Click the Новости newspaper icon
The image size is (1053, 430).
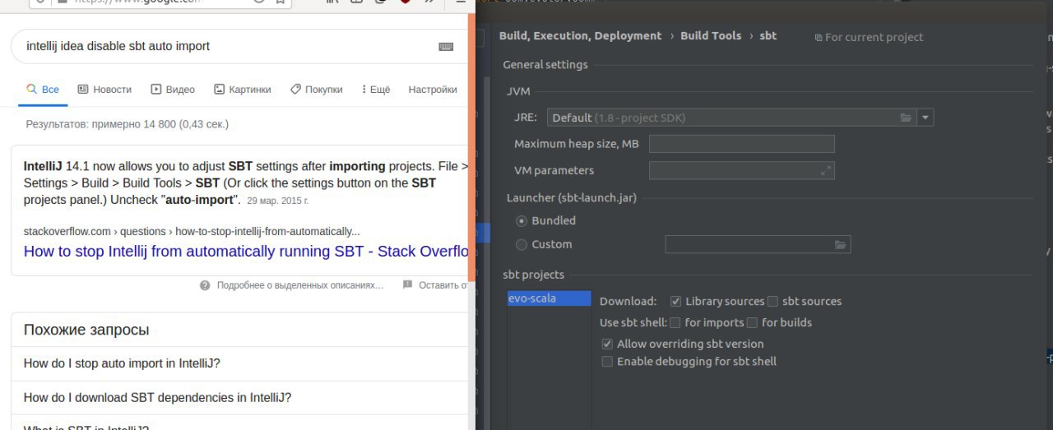[83, 89]
